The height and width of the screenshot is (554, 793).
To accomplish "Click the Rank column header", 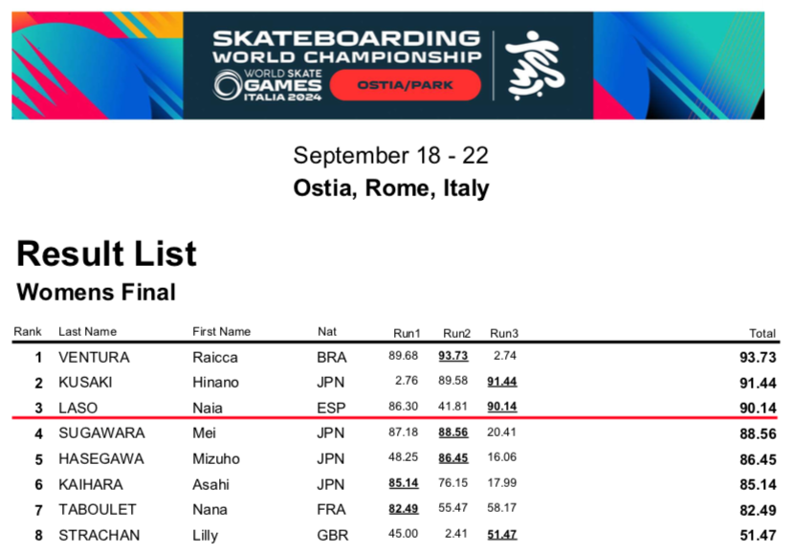I will tap(27, 332).
